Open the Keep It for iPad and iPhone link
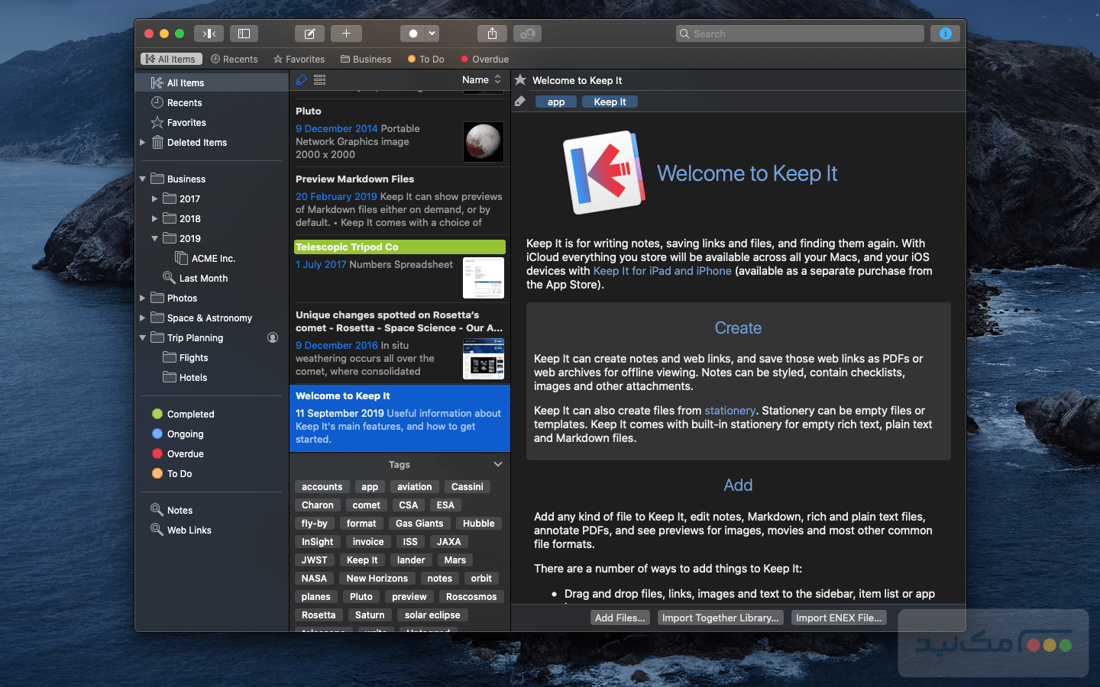This screenshot has width=1100, height=687. 662,271
